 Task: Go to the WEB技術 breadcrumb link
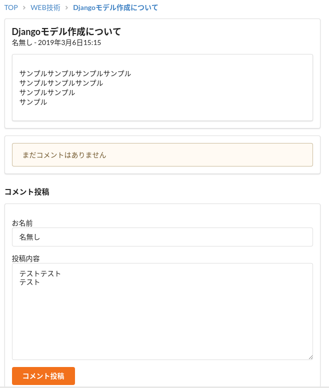46,7
